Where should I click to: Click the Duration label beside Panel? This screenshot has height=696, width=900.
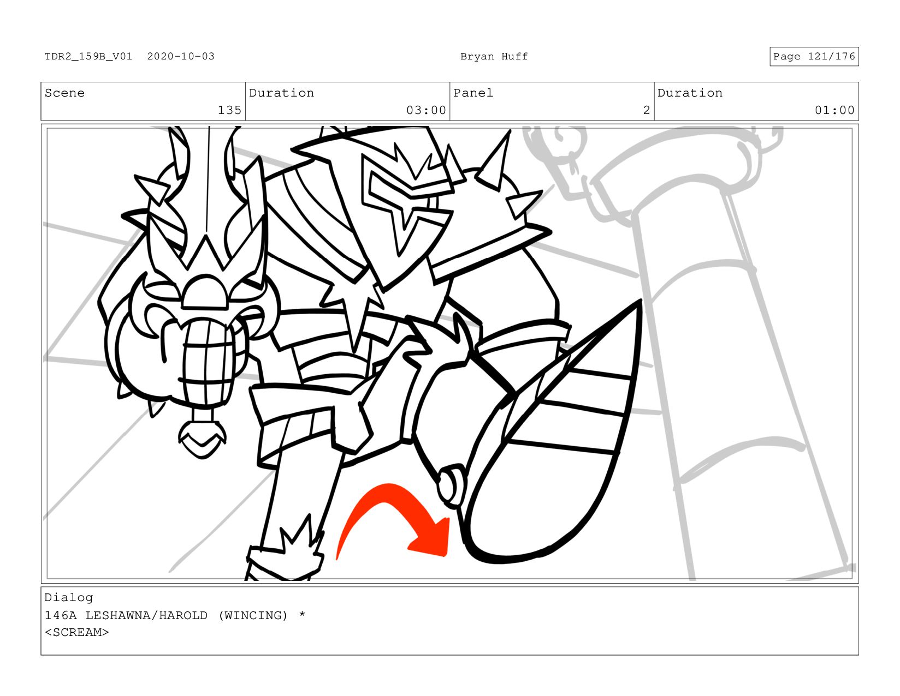[x=690, y=93]
